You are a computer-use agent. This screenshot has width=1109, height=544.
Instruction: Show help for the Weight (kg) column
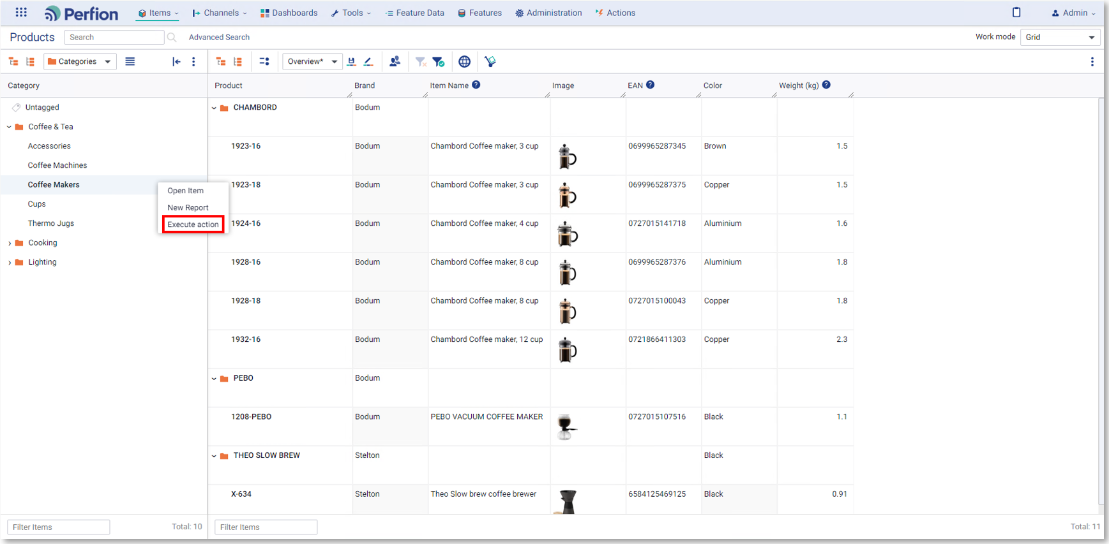click(x=826, y=85)
